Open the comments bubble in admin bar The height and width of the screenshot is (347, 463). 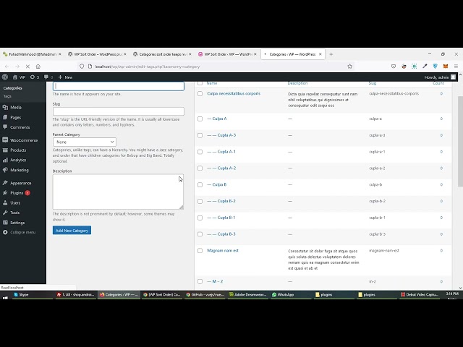tap(48, 77)
